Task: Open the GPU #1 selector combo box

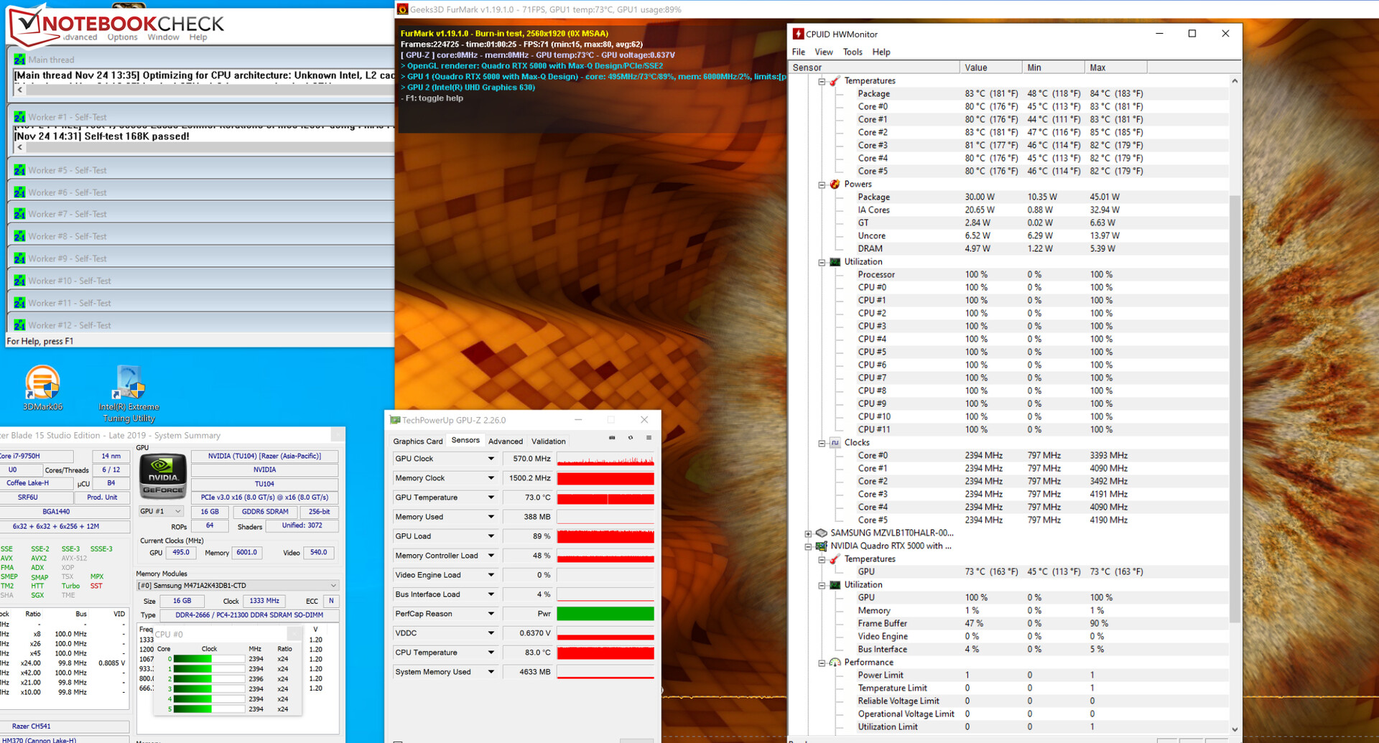Action: coord(162,511)
